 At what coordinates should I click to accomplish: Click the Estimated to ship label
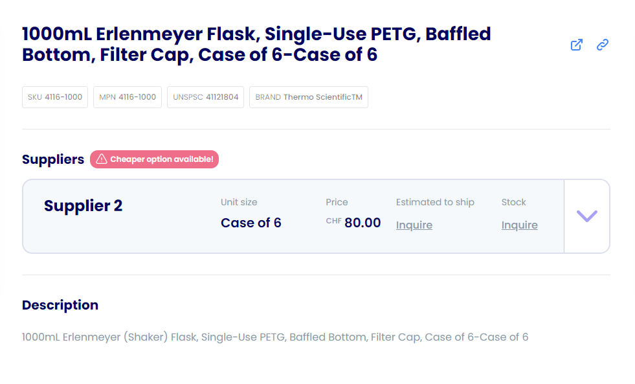pos(435,202)
